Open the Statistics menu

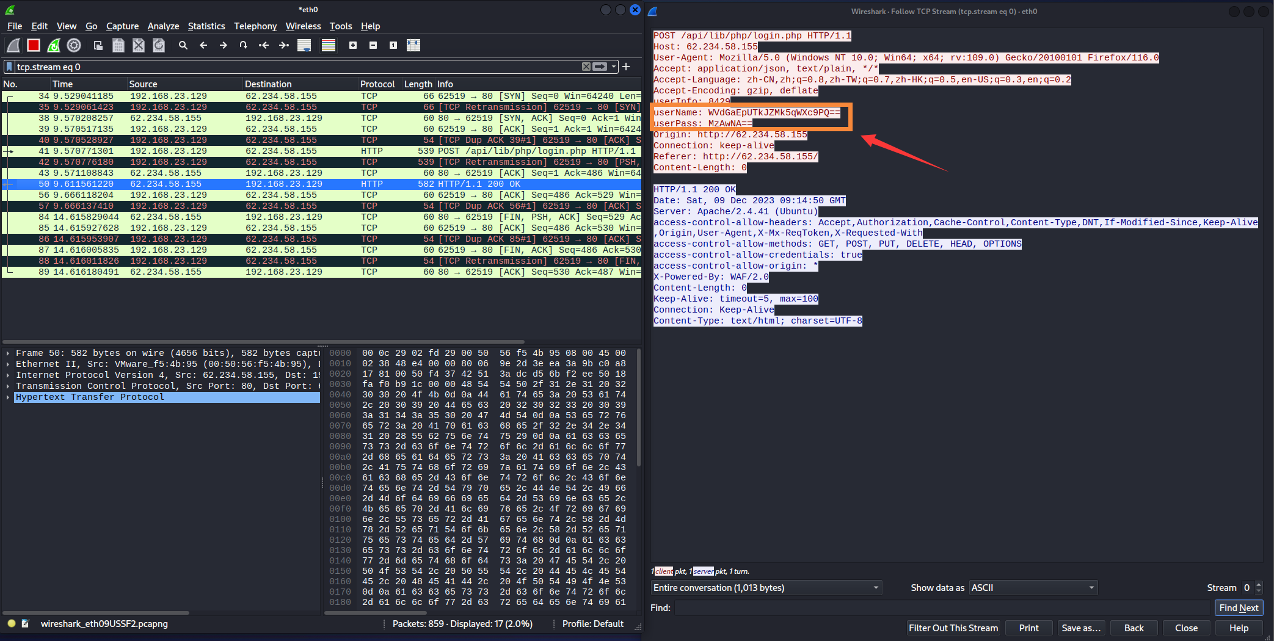(206, 26)
